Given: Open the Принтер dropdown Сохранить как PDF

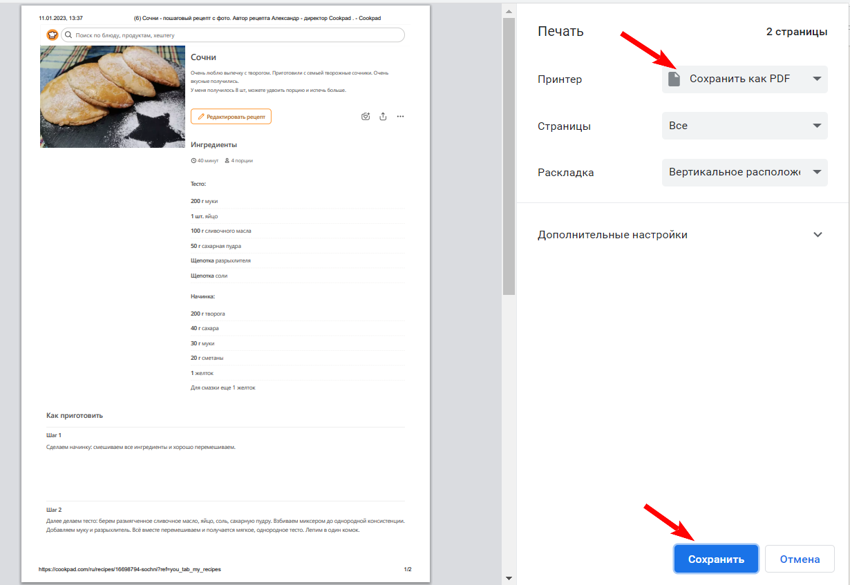Looking at the screenshot, I should 745,79.
